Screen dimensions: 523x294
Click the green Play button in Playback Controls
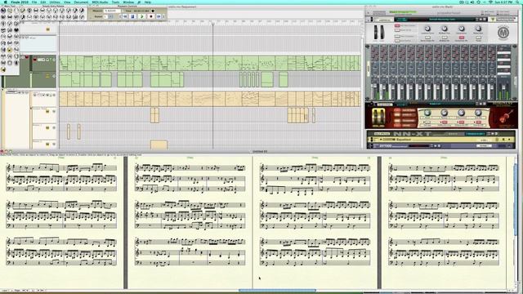[x=141, y=16]
